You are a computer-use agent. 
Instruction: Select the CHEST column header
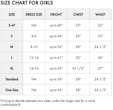pos(78,15)
